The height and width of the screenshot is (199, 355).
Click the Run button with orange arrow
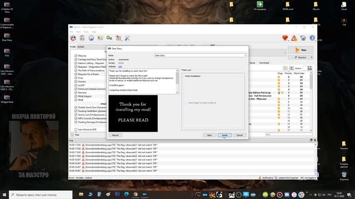pyautogui.click(x=301, y=50)
